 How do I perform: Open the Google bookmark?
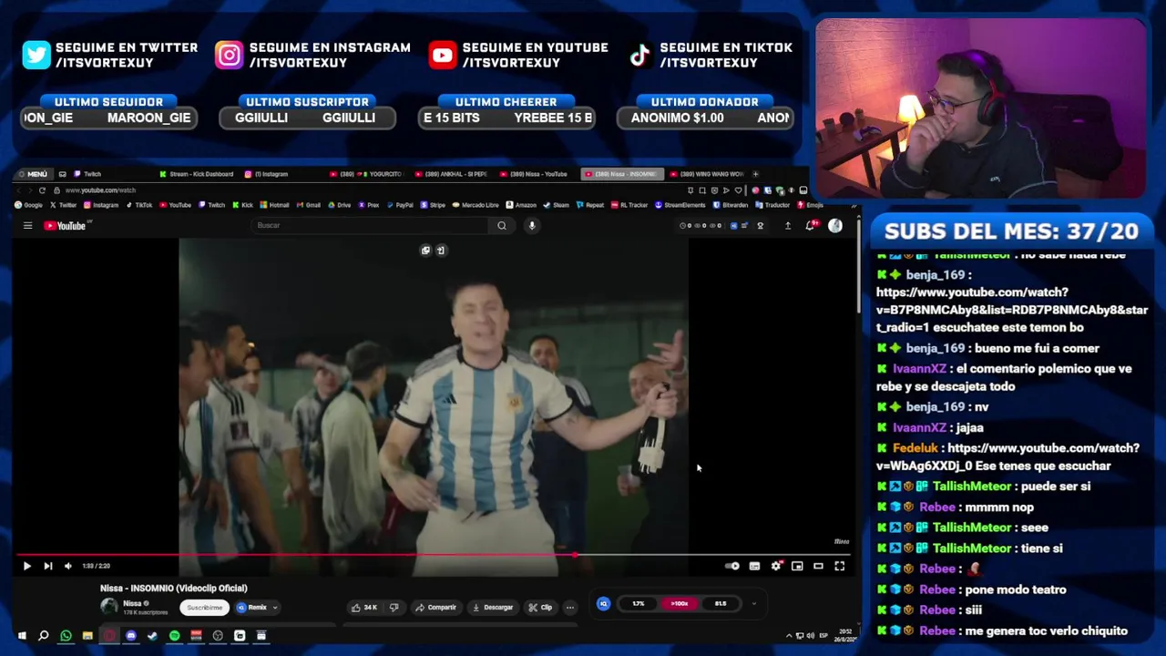[x=29, y=205]
